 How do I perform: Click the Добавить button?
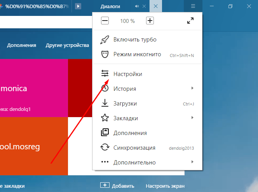pyautogui.click(x=117, y=186)
